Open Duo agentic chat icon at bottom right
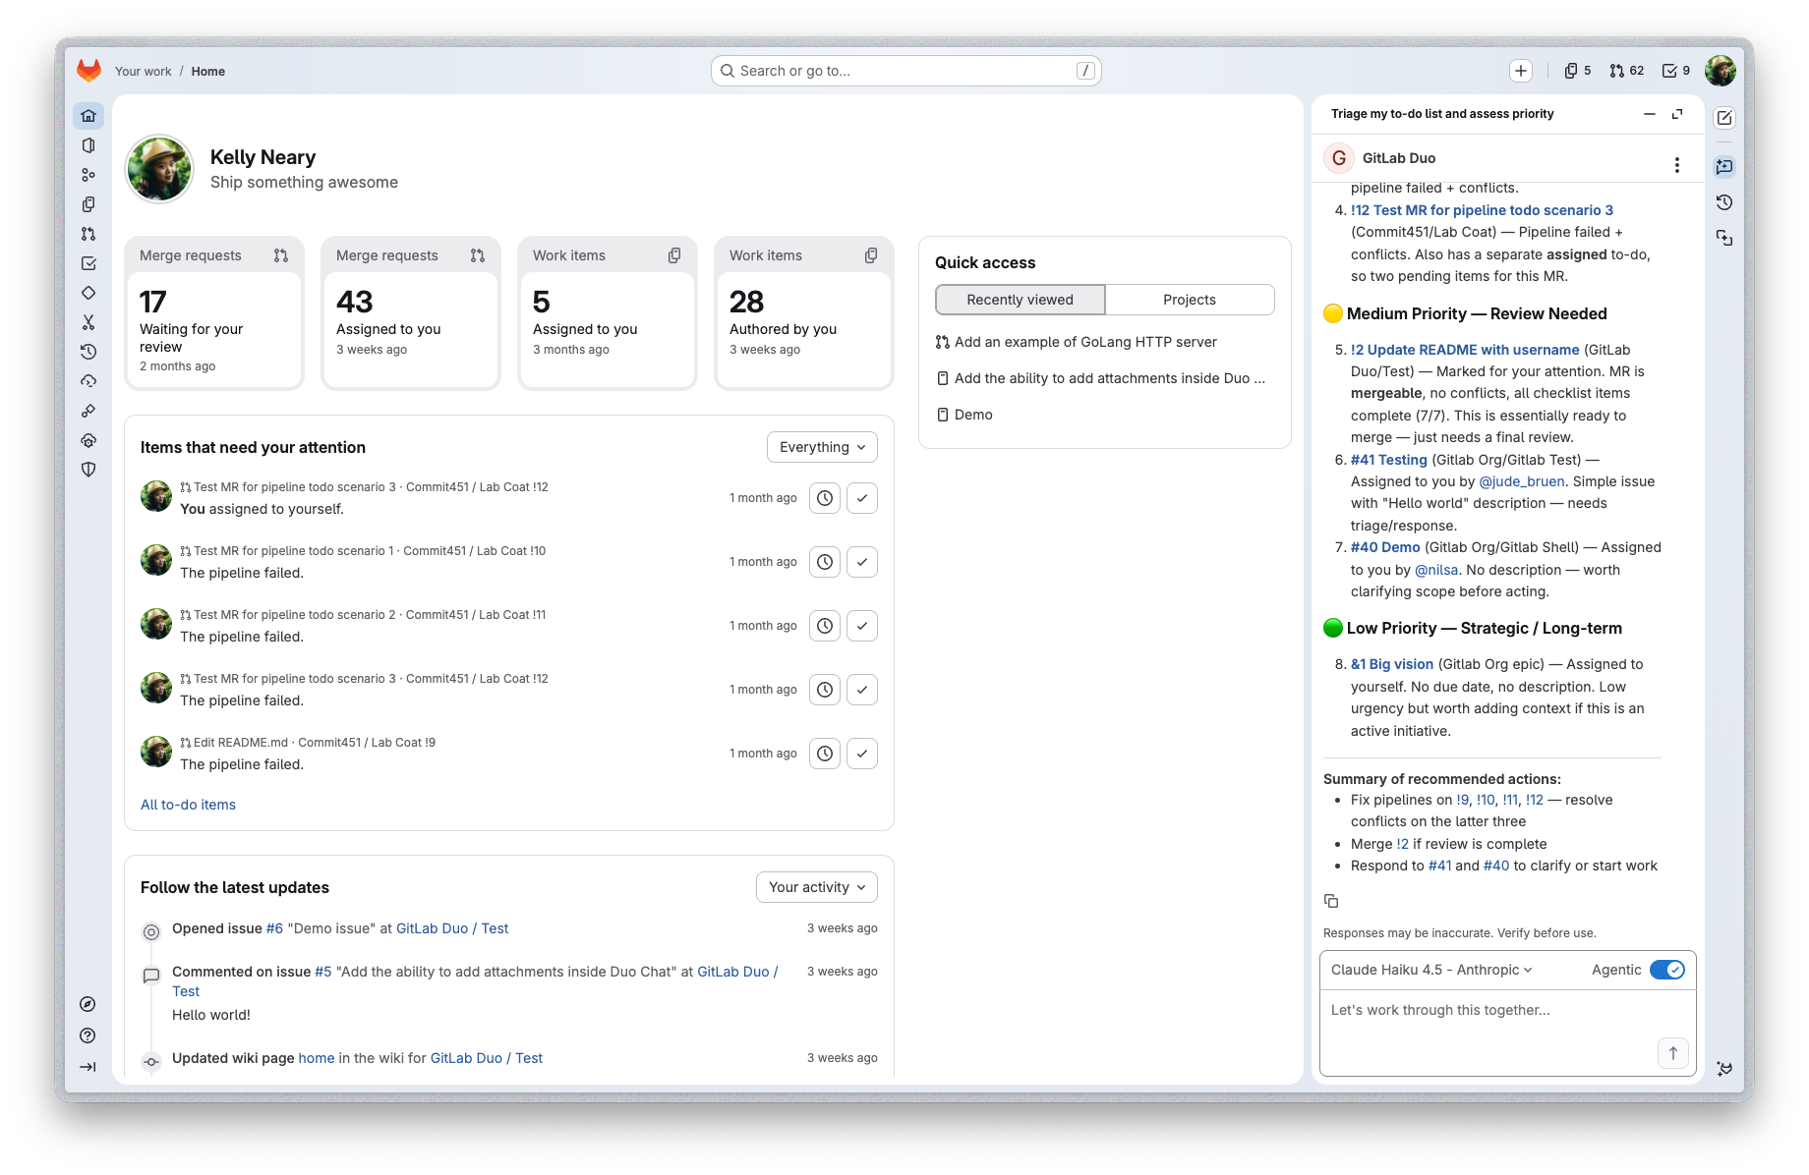 point(1724,1069)
